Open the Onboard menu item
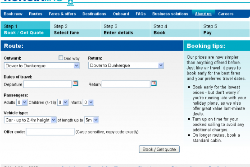 pos(121,14)
